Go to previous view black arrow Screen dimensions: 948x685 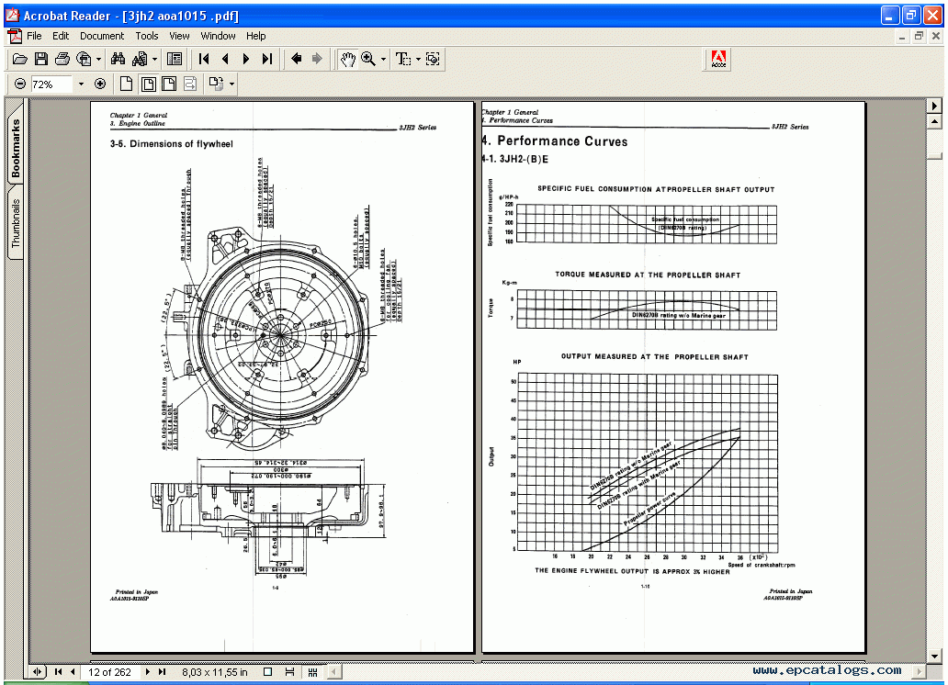pos(296,60)
